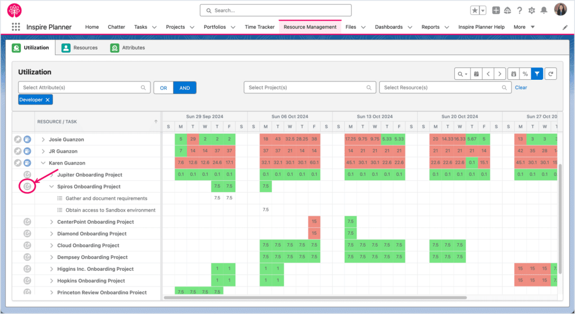Pin the JR Guanzon row
The width and height of the screenshot is (575, 314).
tap(17, 151)
